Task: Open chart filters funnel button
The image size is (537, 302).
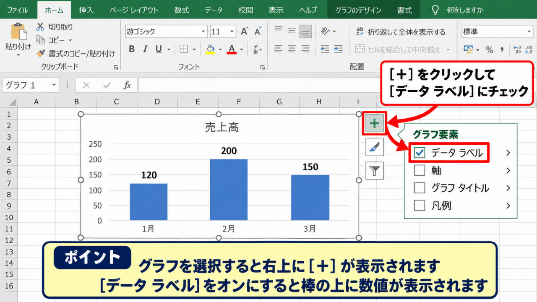Action: click(x=375, y=171)
